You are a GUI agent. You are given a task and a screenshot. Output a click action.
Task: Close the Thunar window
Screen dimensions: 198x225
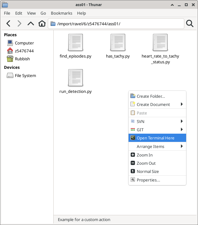(193, 5)
